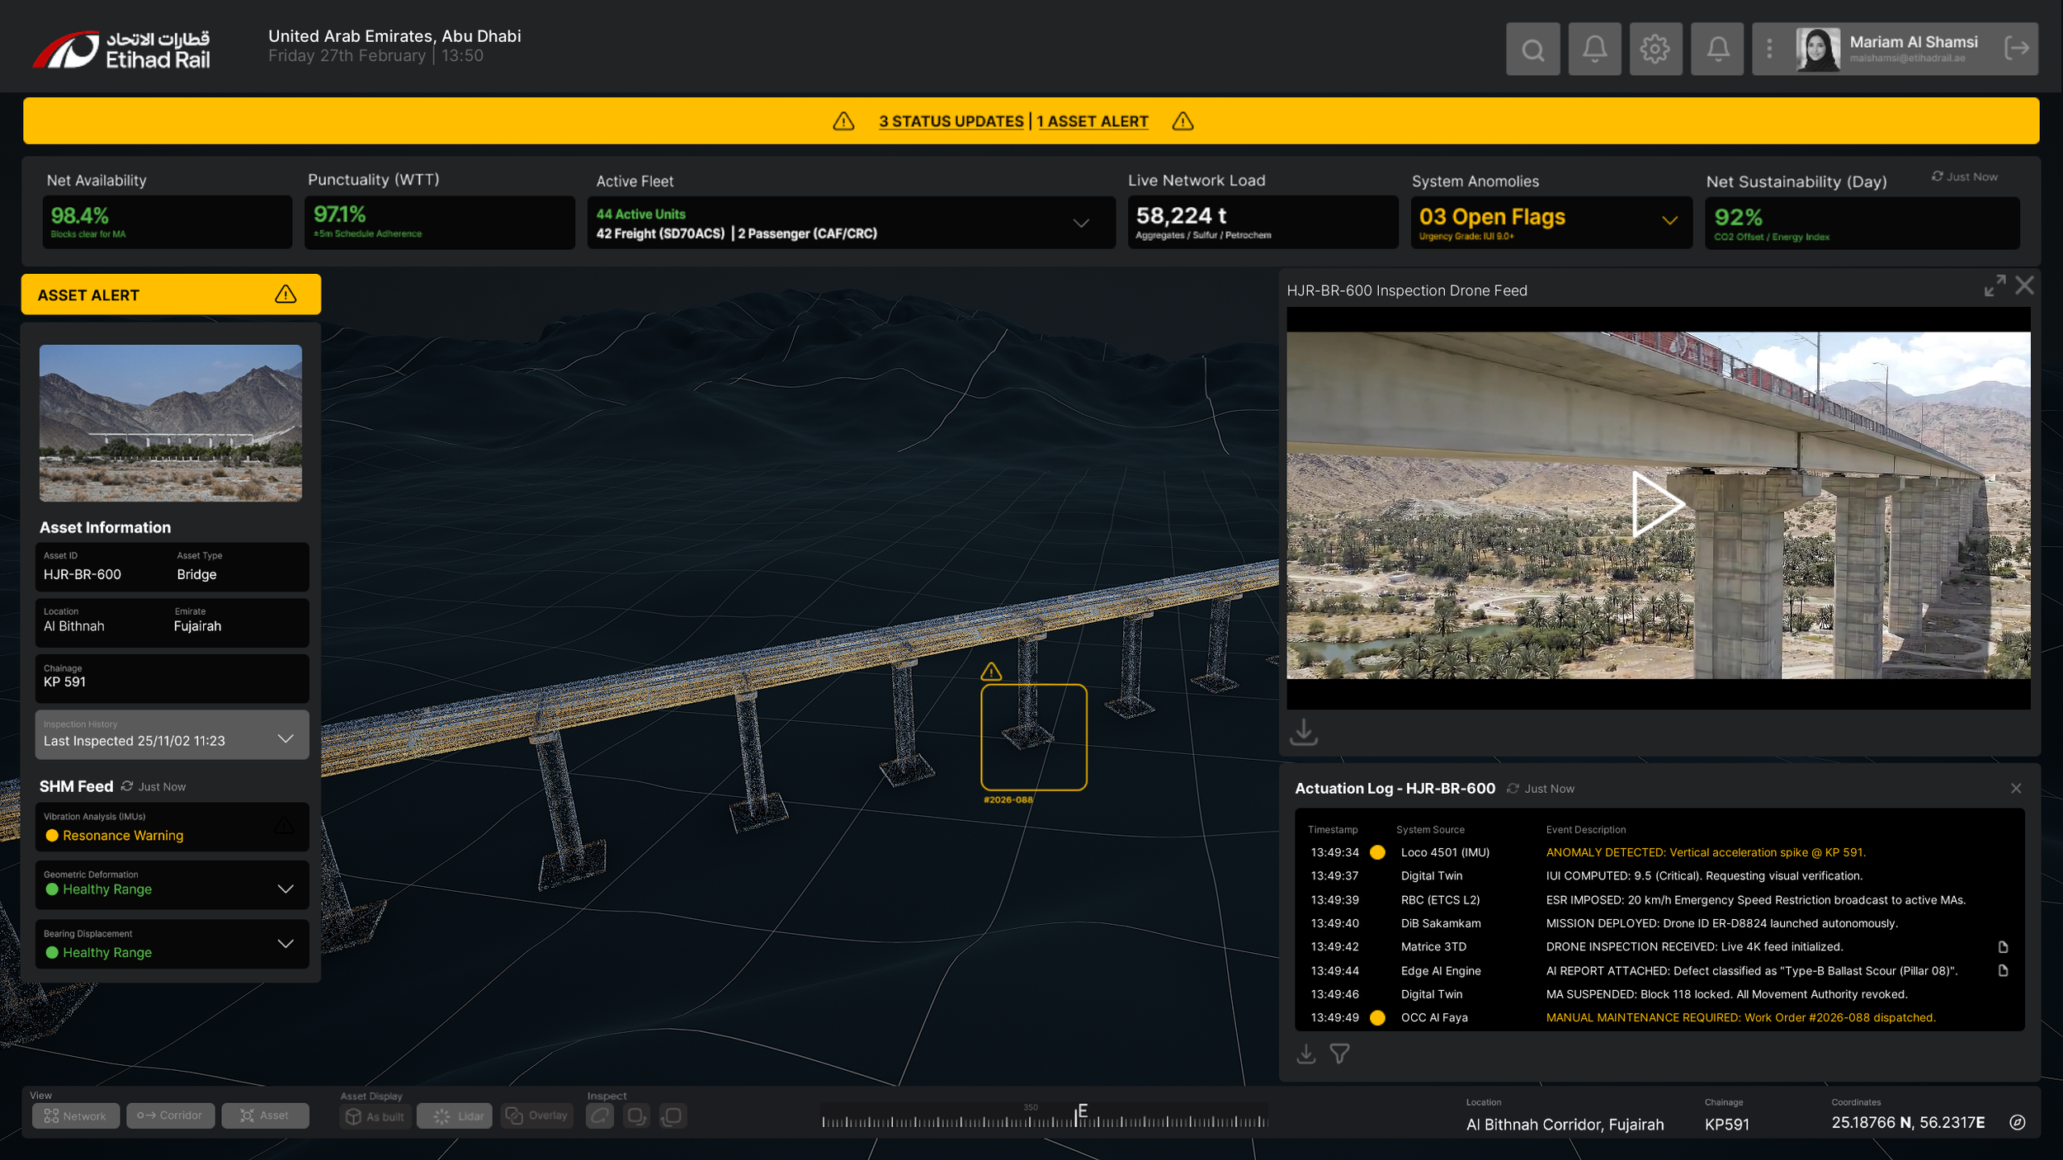
Task: Select the orbit inspect tool
Action: [x=600, y=1116]
